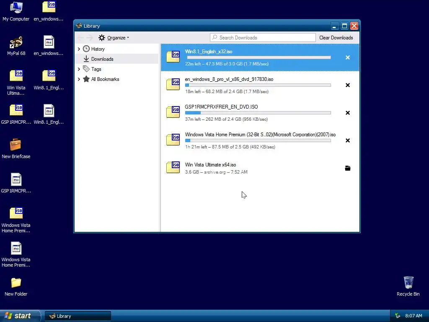Click the en_windows_8_pro_vl_x86 progress bar
This screenshot has width=429, height=322.
[x=258, y=86]
